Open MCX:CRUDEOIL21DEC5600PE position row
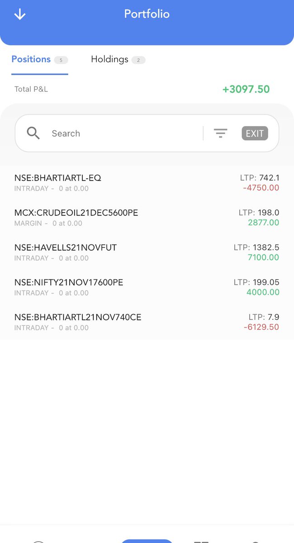Screen dimensions: 294x543 click(x=147, y=218)
